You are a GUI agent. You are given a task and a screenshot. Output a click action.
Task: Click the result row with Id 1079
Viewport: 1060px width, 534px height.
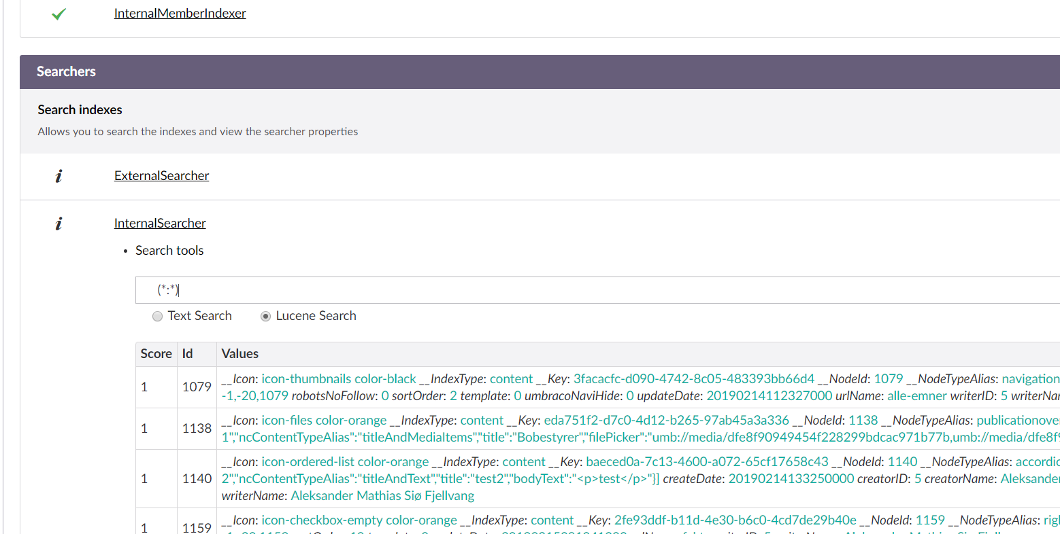[197, 387]
